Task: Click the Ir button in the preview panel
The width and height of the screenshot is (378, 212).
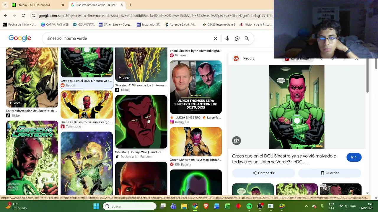Action: pos(354,157)
